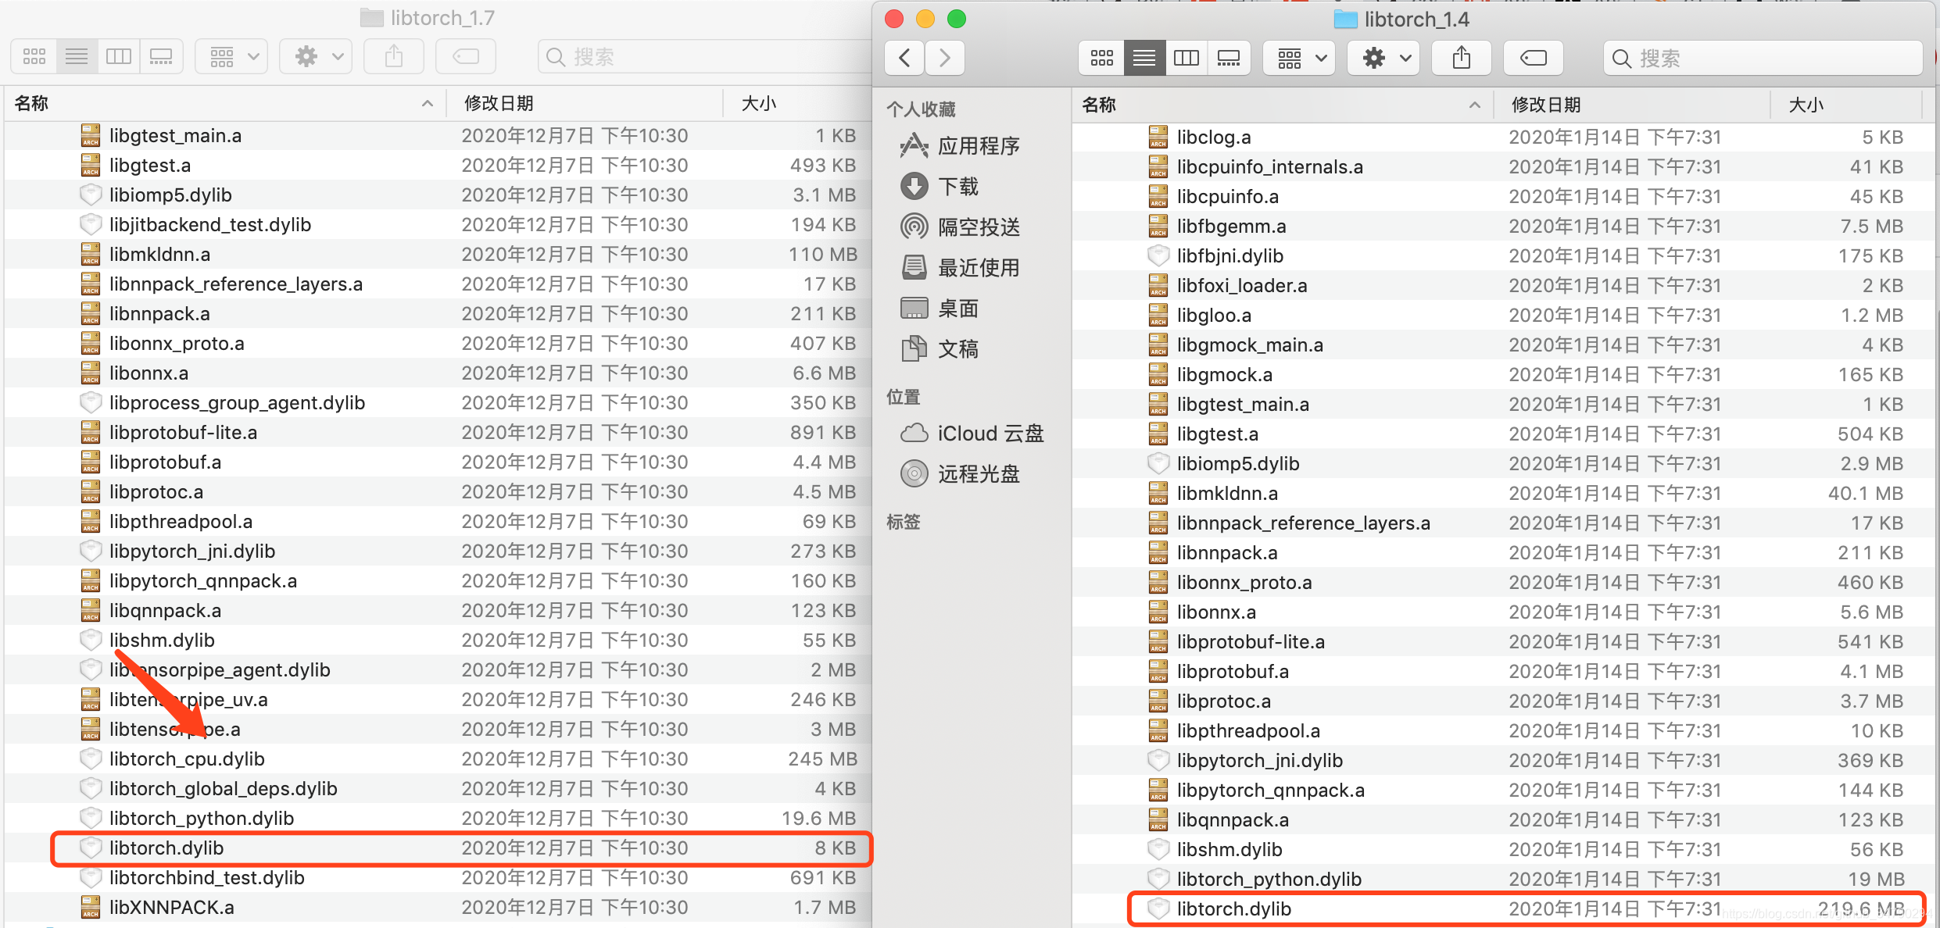The height and width of the screenshot is (928, 1940).
Task: Click the yellow minimize button
Action: tap(925, 19)
